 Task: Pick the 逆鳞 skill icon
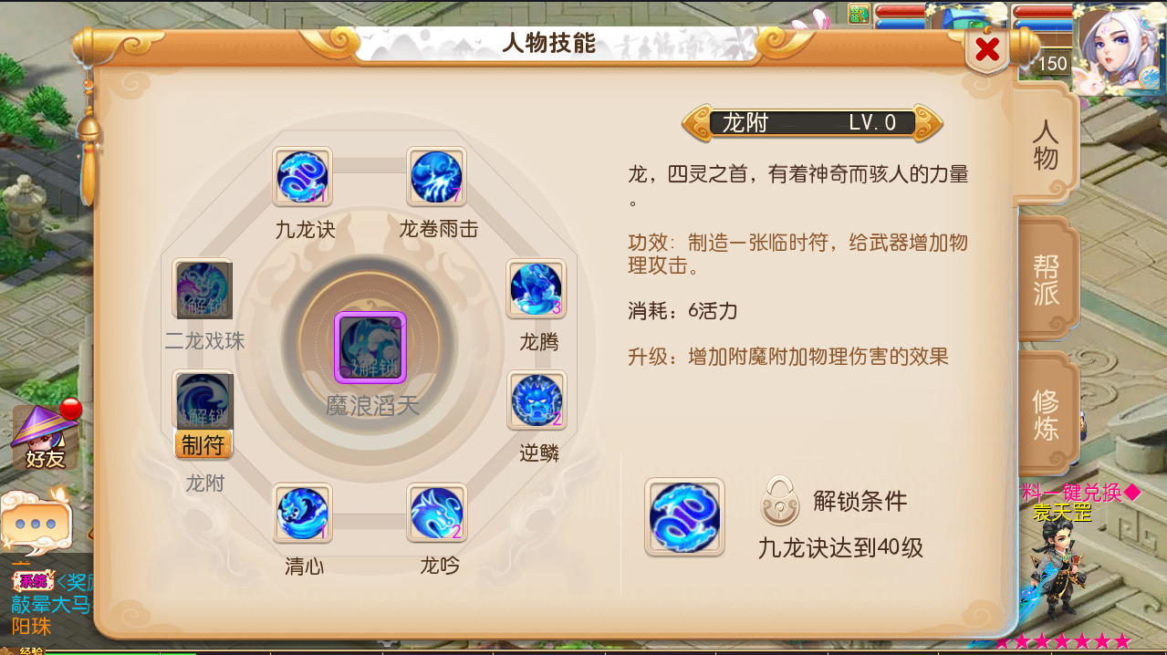(537, 400)
